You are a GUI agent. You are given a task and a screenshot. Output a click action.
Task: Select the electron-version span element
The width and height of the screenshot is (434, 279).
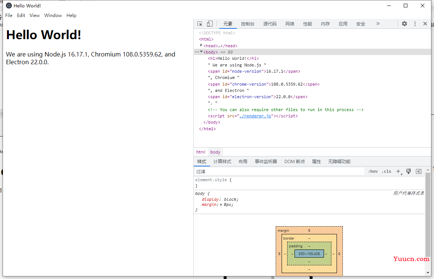(258, 97)
